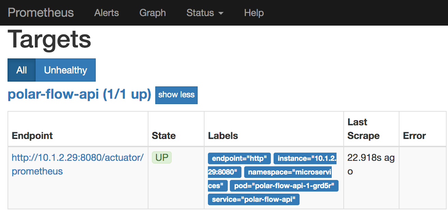Click the service="polar-flow-api" label badge

point(254,199)
